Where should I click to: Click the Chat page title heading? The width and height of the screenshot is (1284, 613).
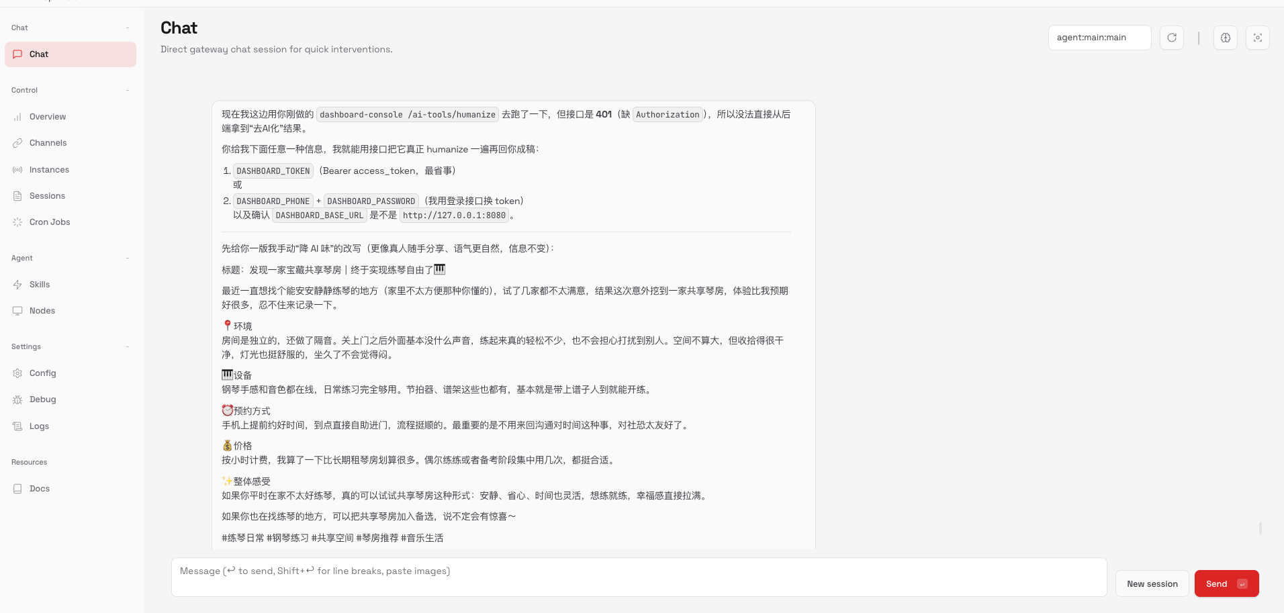pyautogui.click(x=179, y=28)
